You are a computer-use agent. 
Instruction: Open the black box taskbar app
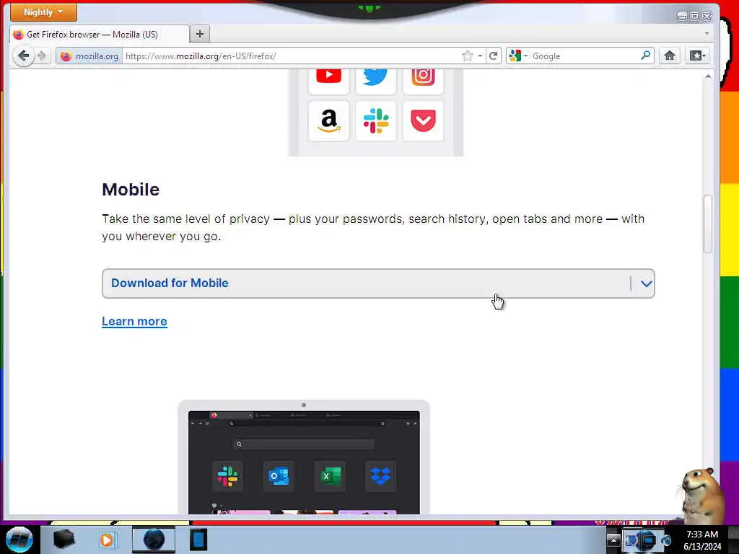tap(64, 540)
